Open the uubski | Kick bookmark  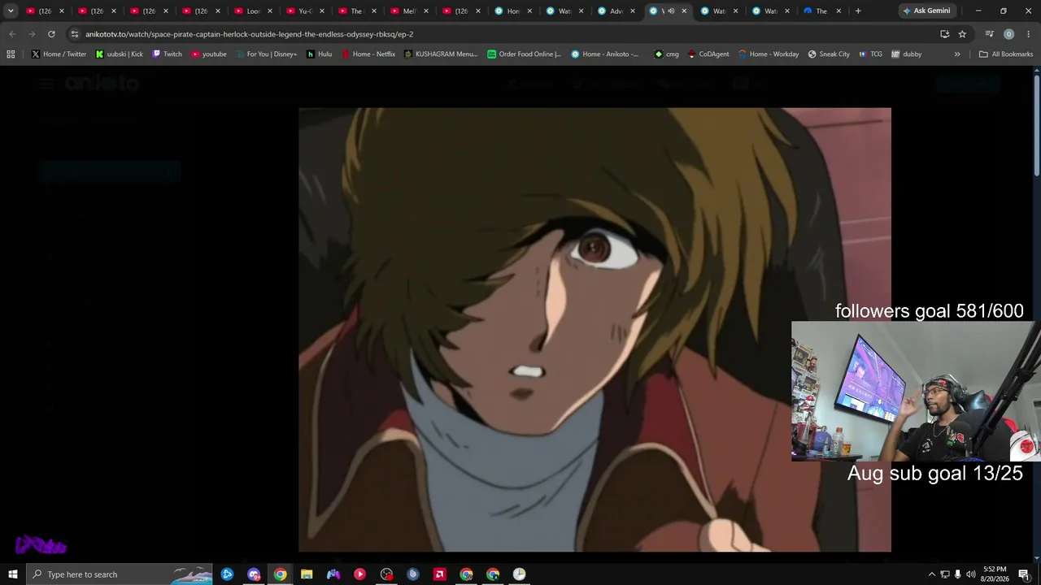[x=119, y=54]
